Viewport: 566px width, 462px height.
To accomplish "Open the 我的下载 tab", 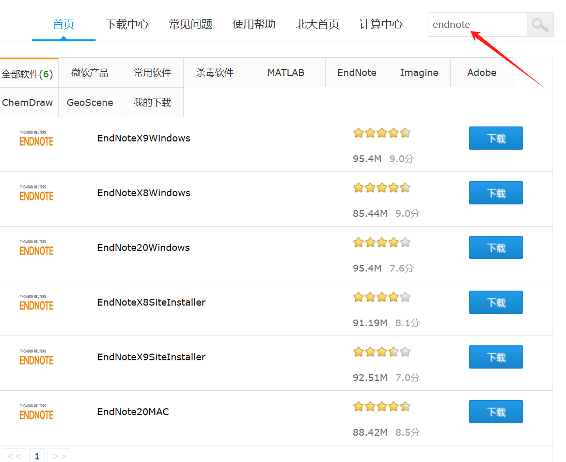I will [x=152, y=103].
